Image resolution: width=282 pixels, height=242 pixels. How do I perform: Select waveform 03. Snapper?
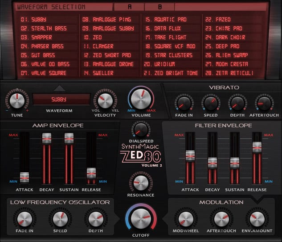(37, 38)
